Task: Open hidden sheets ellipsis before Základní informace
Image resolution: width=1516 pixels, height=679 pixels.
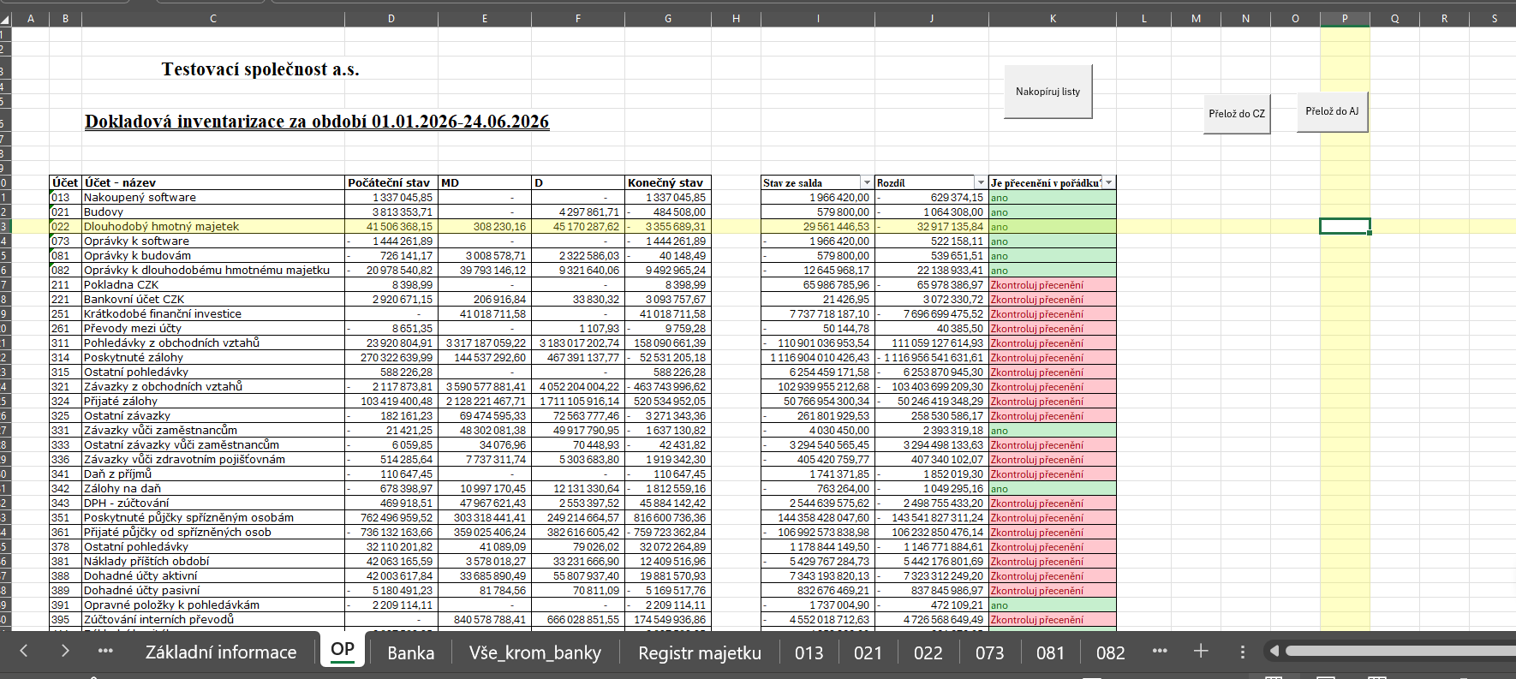Action: pyautogui.click(x=105, y=651)
